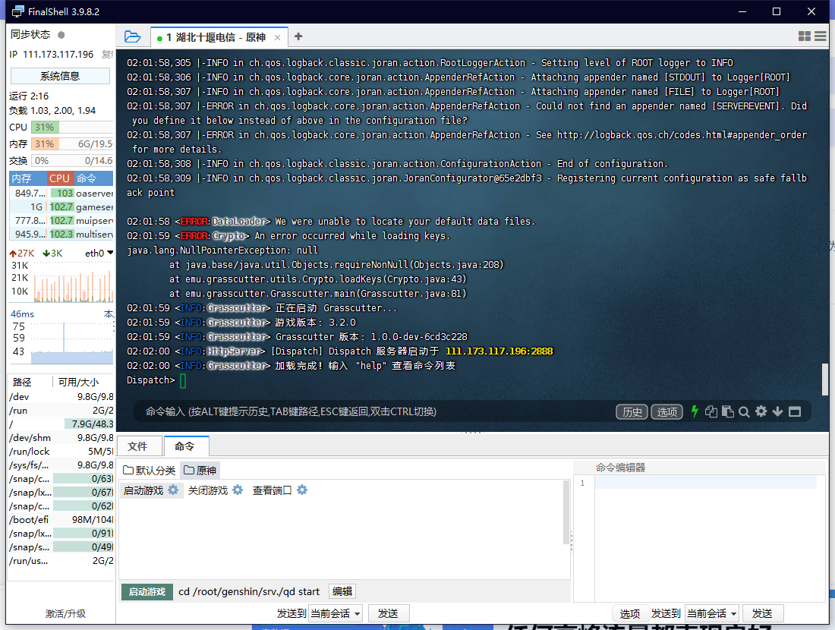Run the 启动游戏 quick command
This screenshot has width=835, height=630.
click(143, 490)
